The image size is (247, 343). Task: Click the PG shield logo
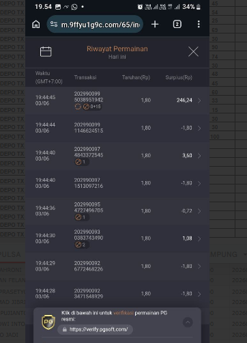(x=48, y=322)
